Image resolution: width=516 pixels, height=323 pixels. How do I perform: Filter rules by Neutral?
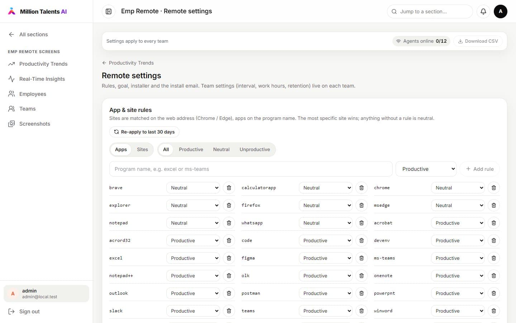pos(221,150)
